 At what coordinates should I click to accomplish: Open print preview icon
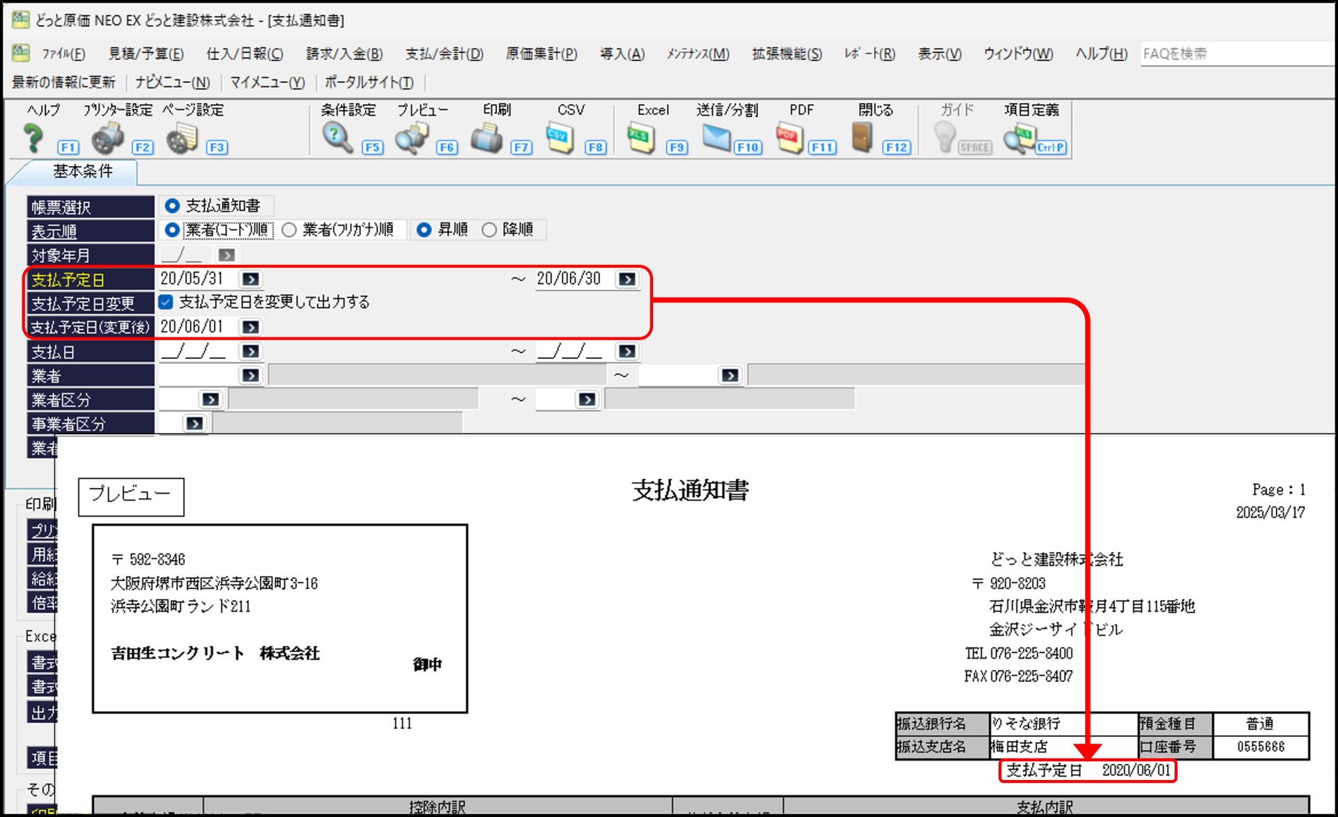click(412, 137)
